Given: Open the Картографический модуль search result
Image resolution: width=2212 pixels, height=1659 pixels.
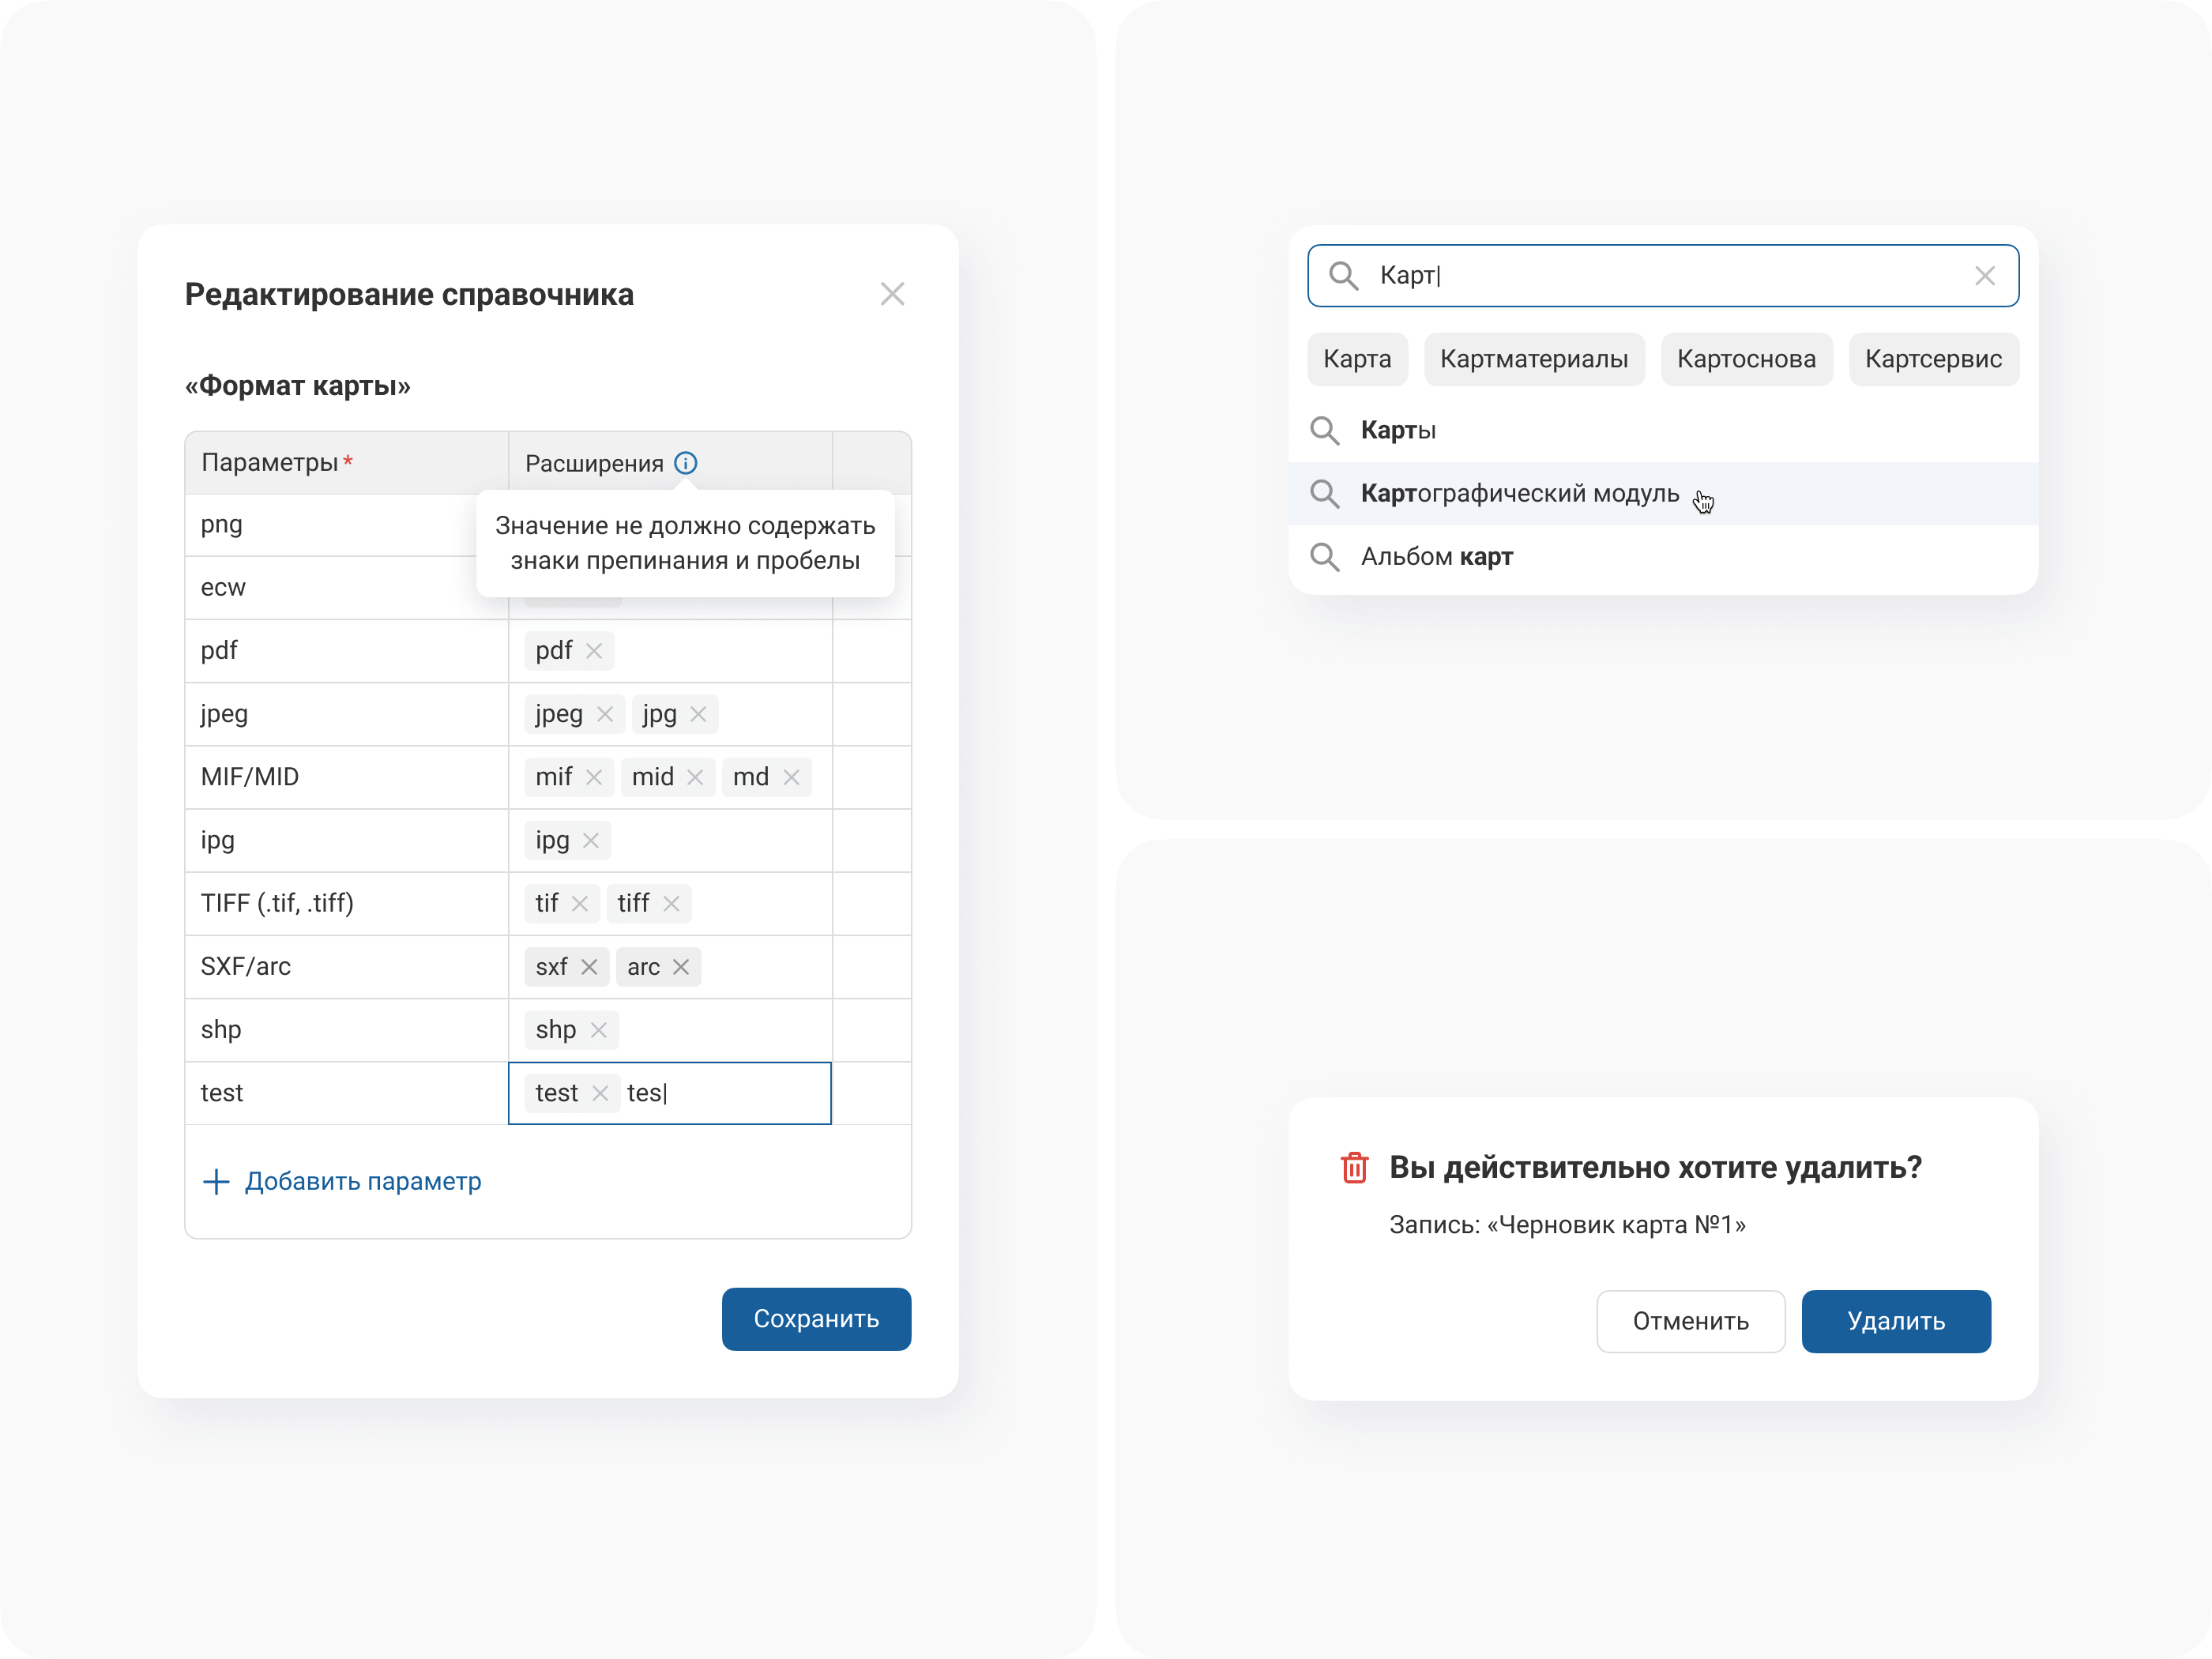Looking at the screenshot, I should [x=1519, y=494].
